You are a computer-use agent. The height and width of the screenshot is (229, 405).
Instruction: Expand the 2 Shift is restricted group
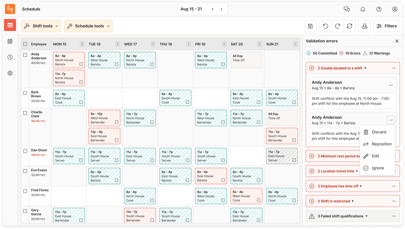(336, 201)
